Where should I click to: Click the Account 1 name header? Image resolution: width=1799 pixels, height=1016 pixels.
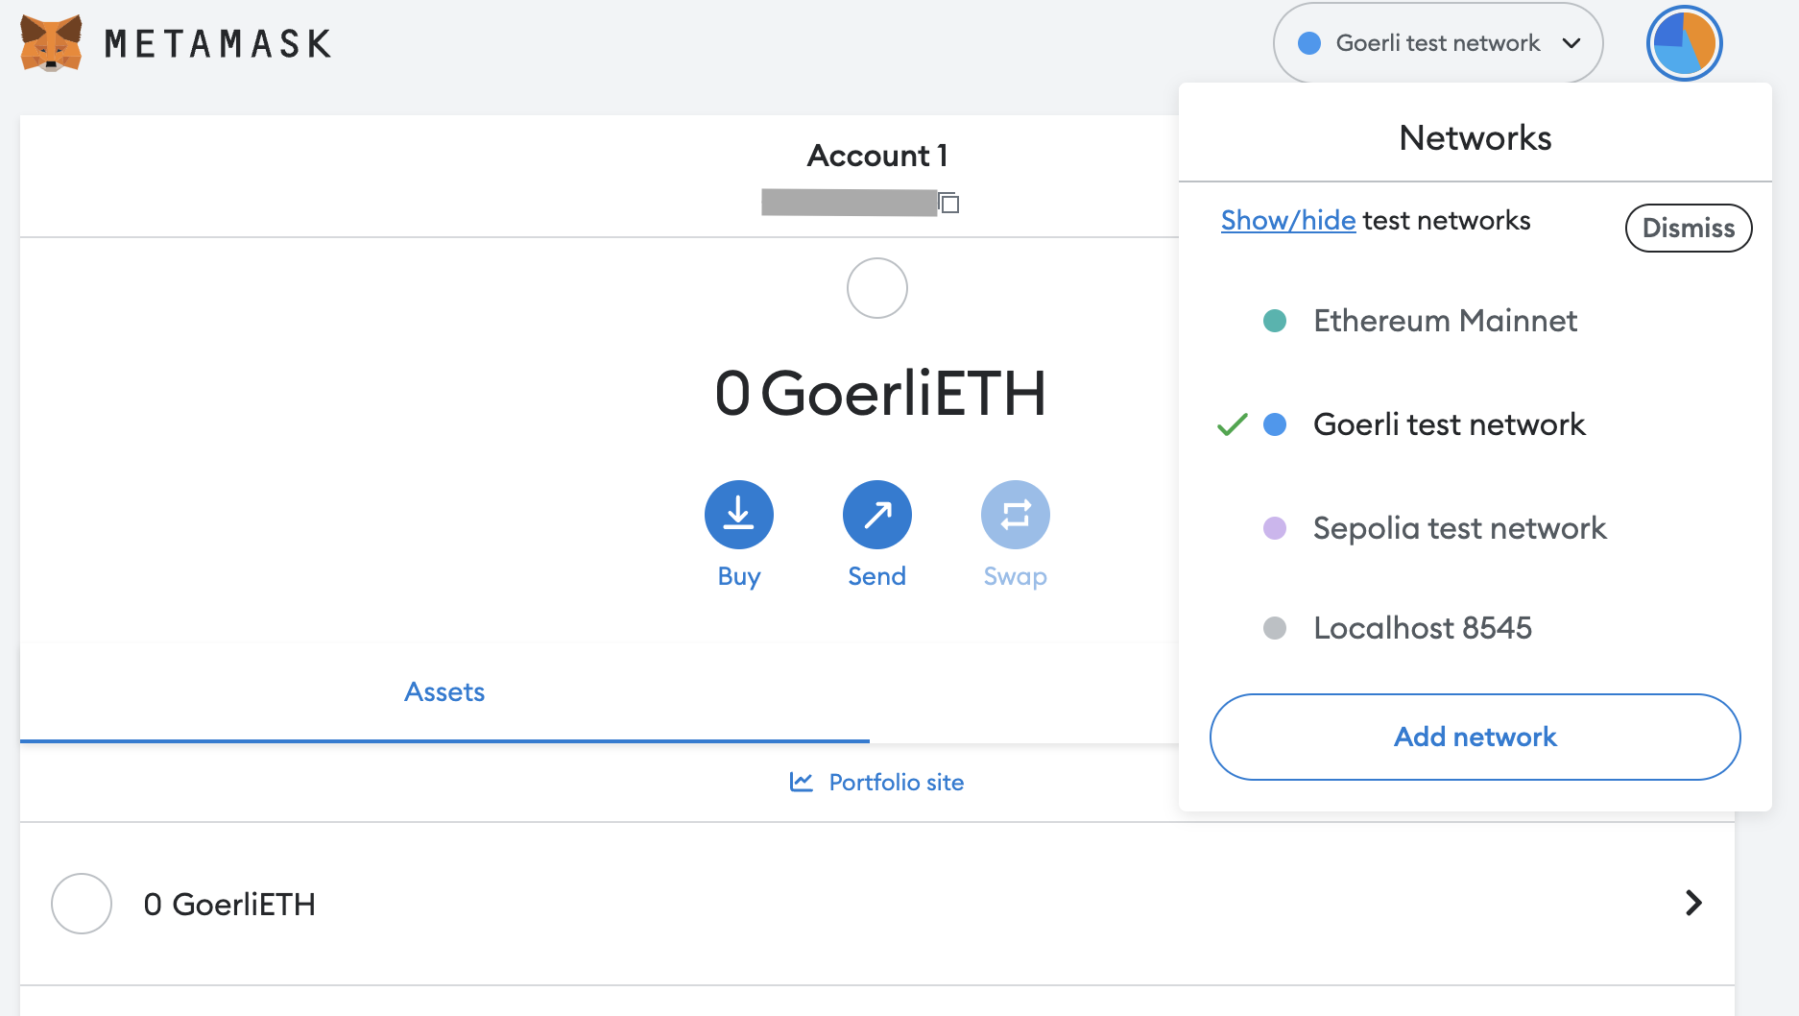tap(877, 156)
